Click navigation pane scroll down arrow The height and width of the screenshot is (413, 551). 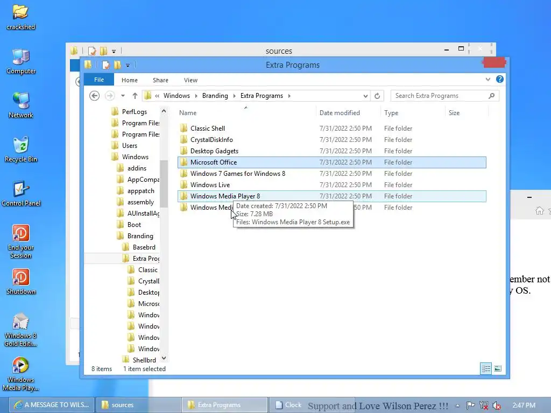pyautogui.click(x=164, y=358)
